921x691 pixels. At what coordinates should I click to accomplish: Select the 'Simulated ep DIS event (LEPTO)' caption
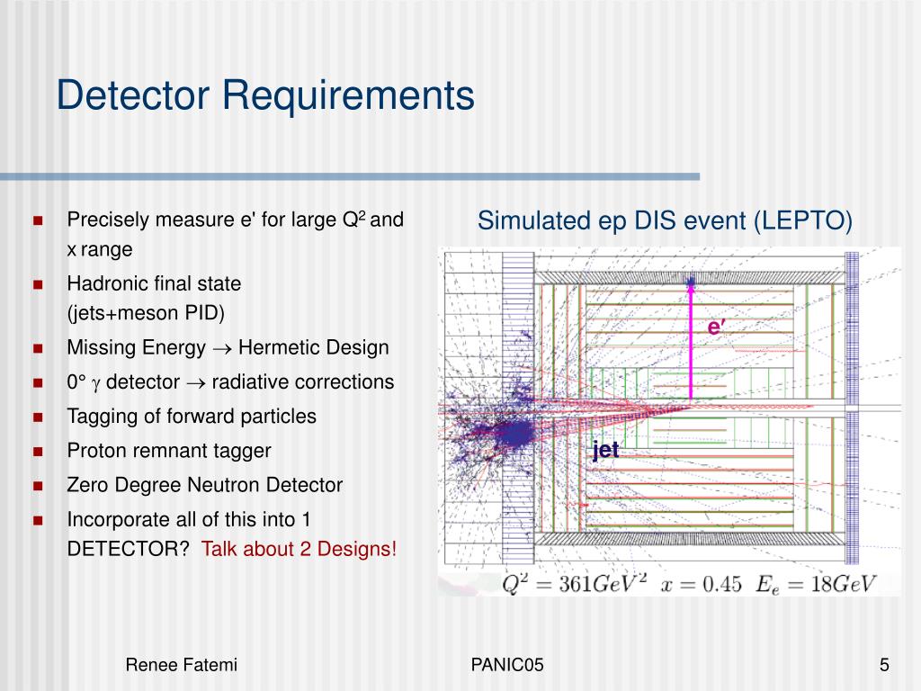[665, 221]
